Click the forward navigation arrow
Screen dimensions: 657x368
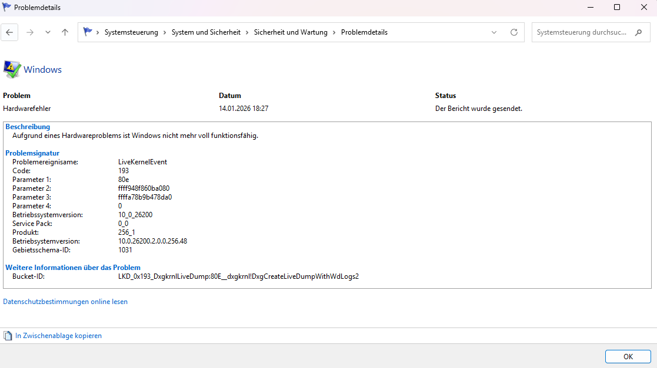pyautogui.click(x=30, y=32)
